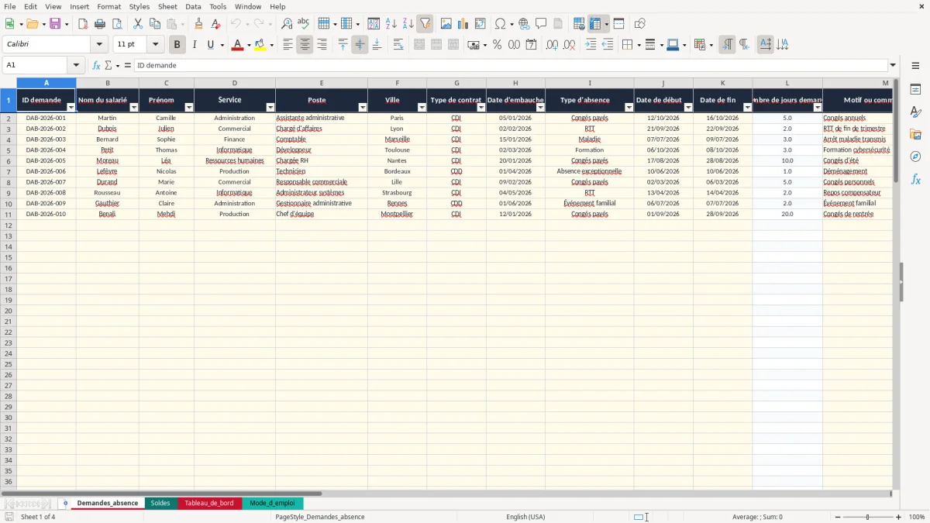The image size is (930, 523).
Task: Open the Data menu
Action: pos(193,6)
